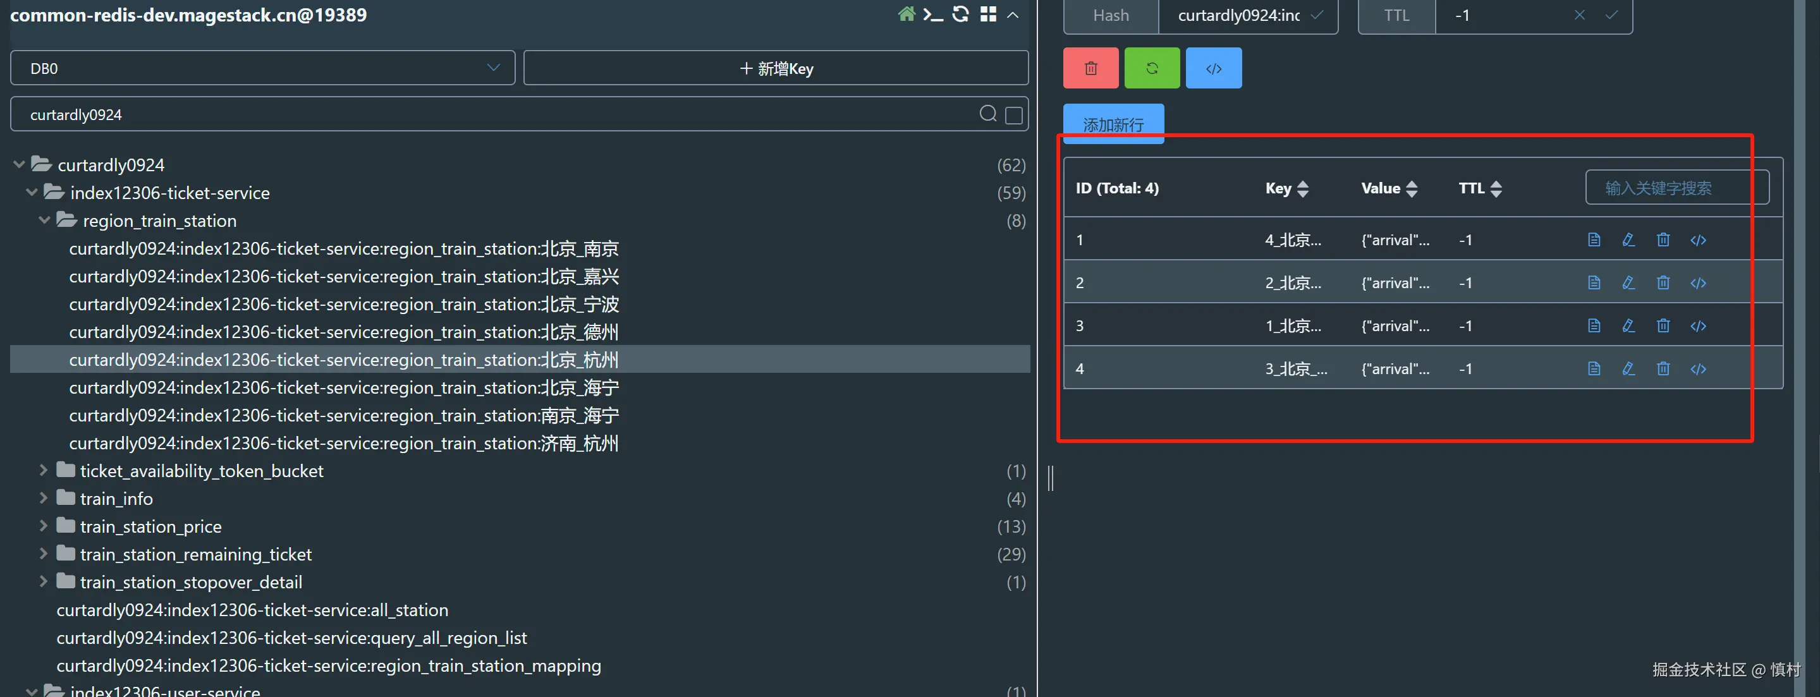Refresh the connection with the reload icon
1820x697 pixels.
point(960,14)
